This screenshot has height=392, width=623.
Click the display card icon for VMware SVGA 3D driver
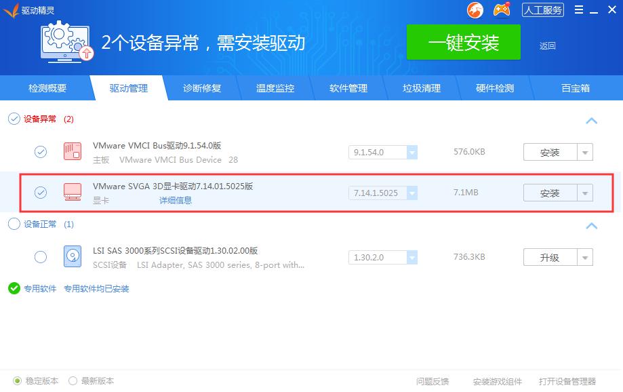(x=73, y=192)
